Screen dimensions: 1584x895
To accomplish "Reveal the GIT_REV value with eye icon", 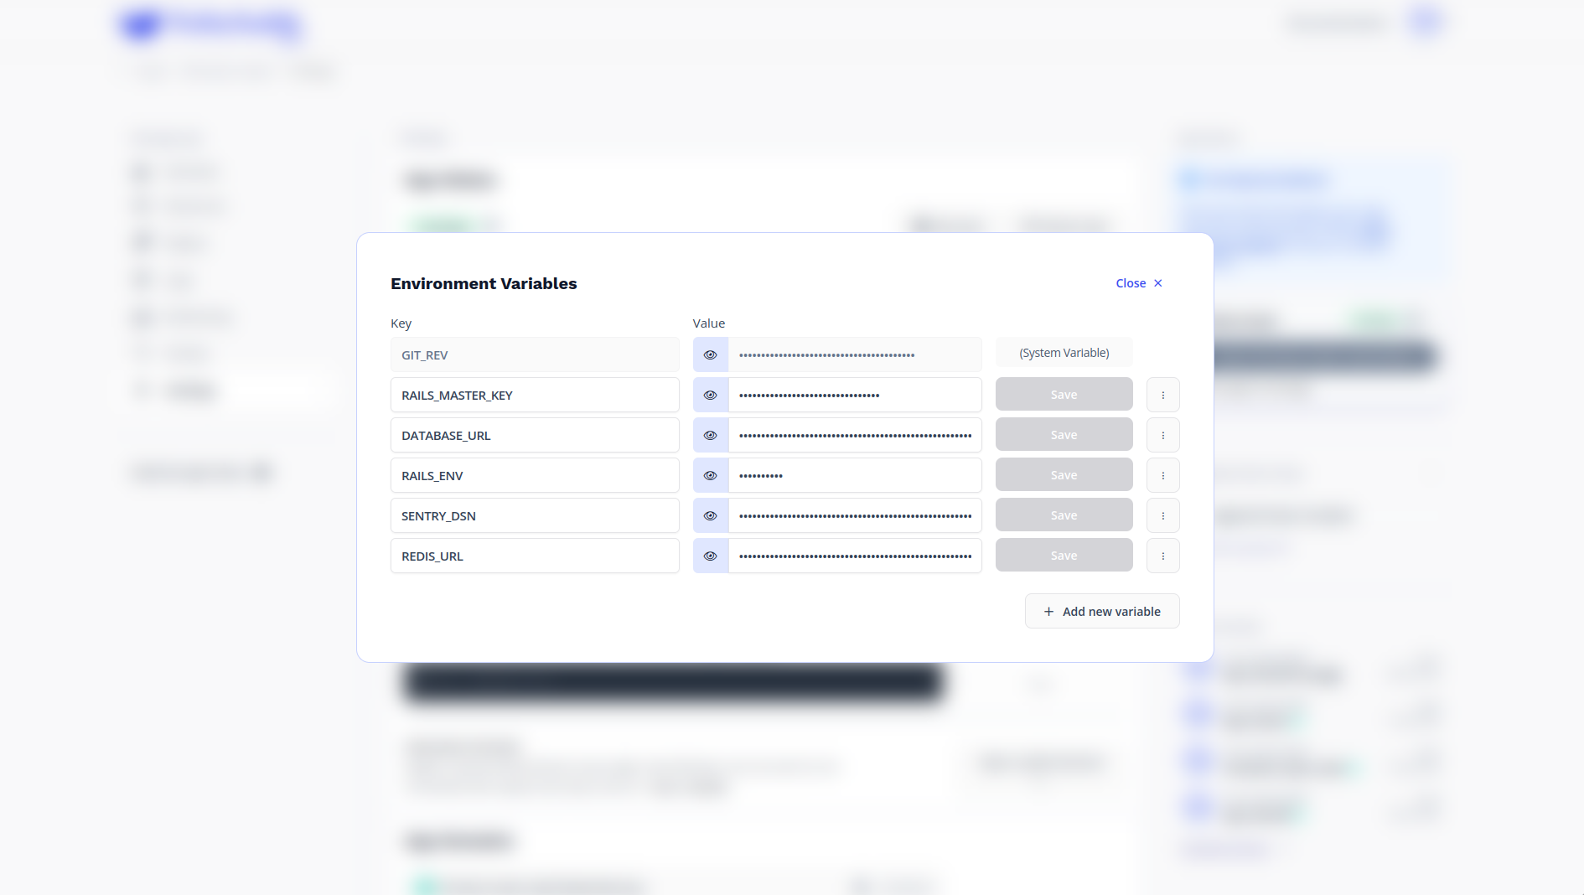I will [x=710, y=354].
